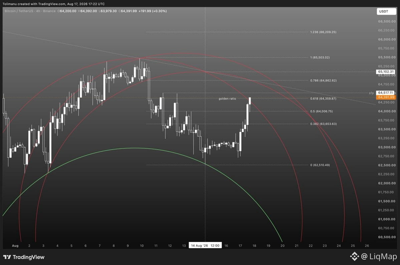Click the sfp line label
The image size is (400, 265).
click(371, 93)
